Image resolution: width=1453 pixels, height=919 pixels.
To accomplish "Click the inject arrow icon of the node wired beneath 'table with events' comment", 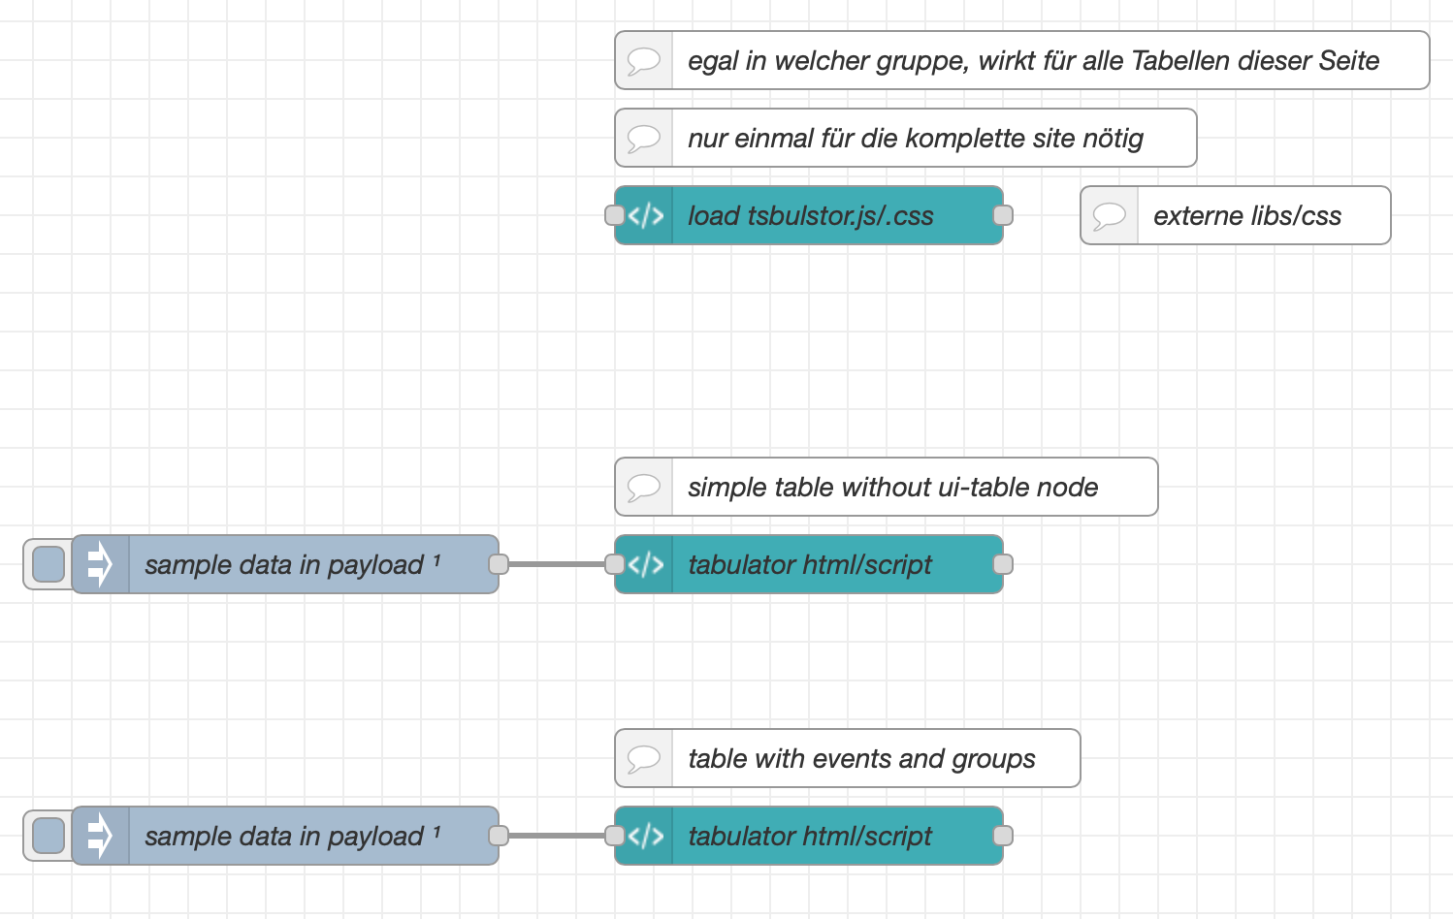I will coord(100,836).
